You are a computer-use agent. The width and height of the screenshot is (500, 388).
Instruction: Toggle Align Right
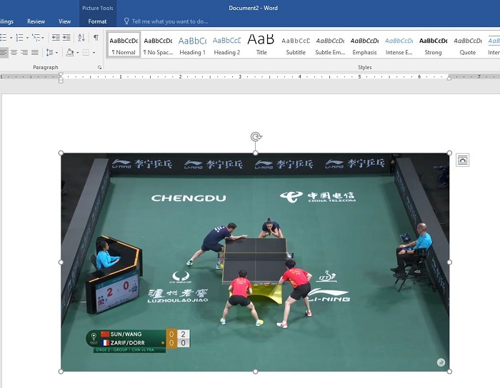(x=24, y=52)
